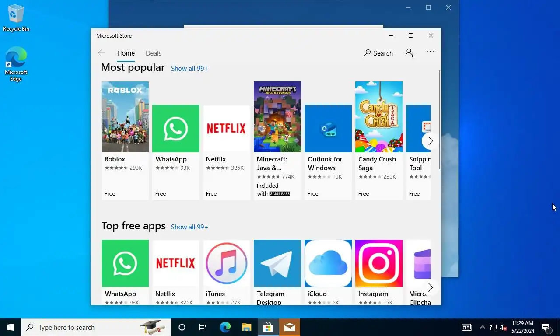560x336 pixels.
Task: Click the muted volume tray icon
Action: pos(503,327)
